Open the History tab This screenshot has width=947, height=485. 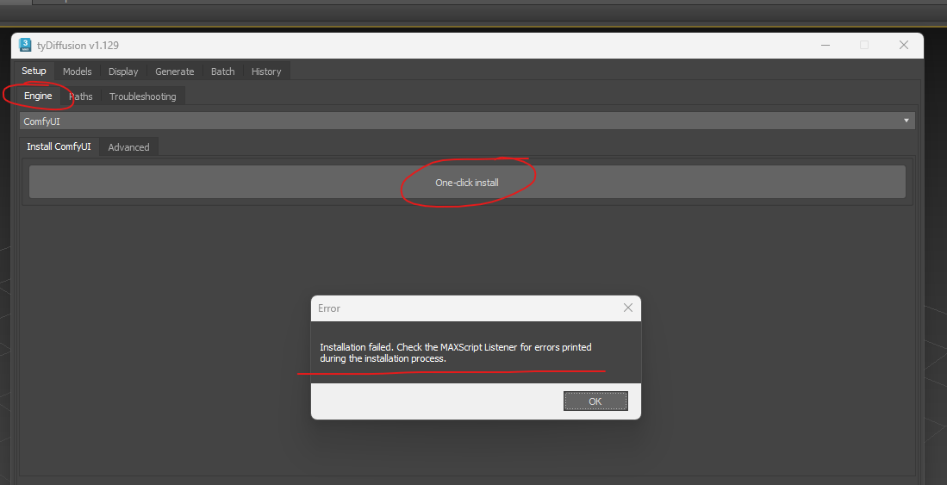coord(266,72)
